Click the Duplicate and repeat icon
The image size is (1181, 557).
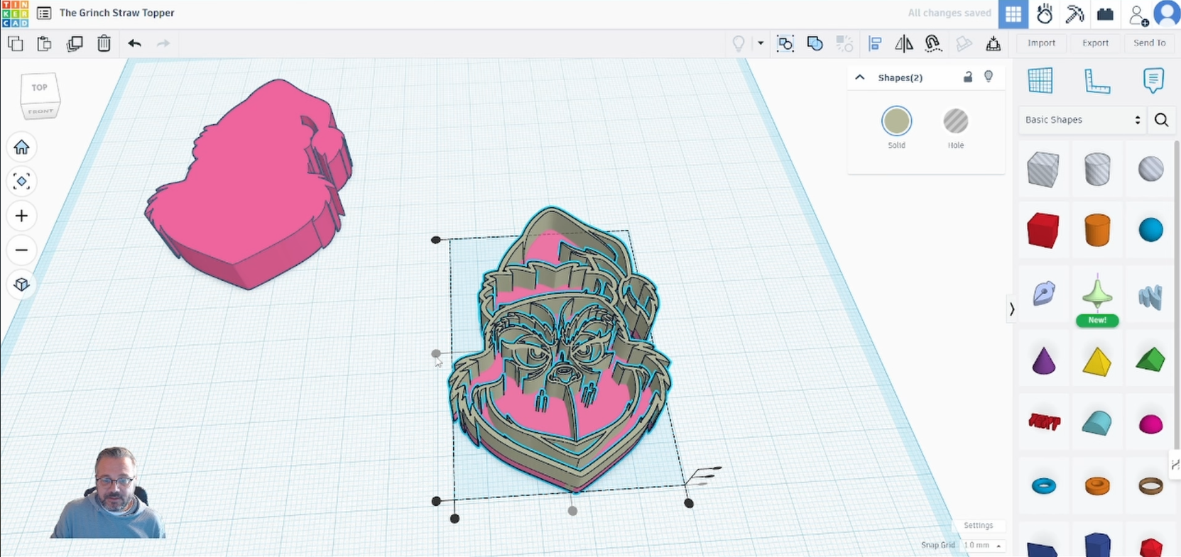click(75, 44)
